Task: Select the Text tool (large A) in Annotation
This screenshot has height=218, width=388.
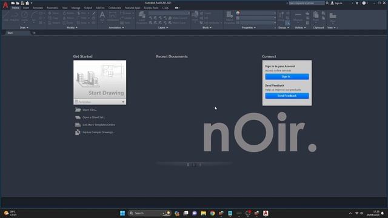Action: [102, 16]
